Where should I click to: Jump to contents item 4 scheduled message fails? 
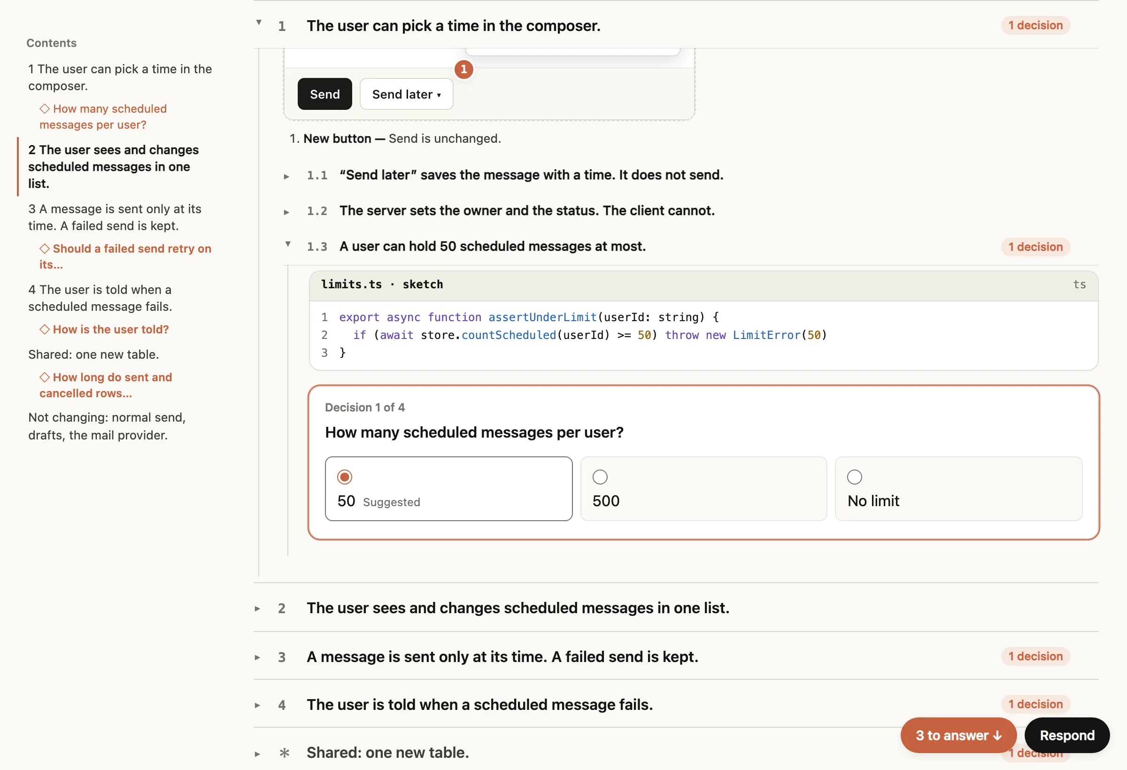click(x=100, y=298)
